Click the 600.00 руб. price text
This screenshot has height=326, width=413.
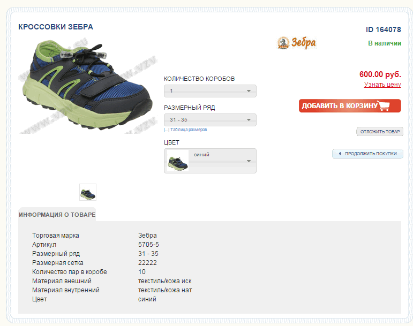(x=380, y=74)
